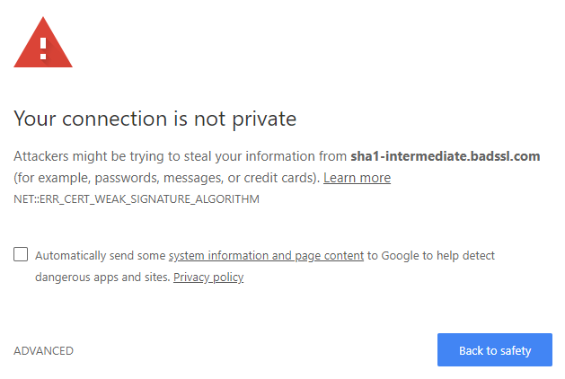The height and width of the screenshot is (379, 565).
Task: Click the "Automatically send some" checkbox label
Action: (x=101, y=255)
